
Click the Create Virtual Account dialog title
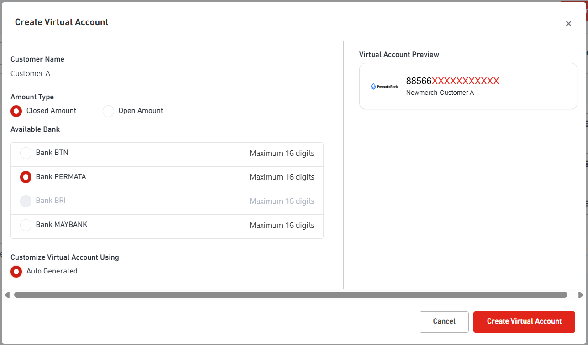click(x=62, y=22)
